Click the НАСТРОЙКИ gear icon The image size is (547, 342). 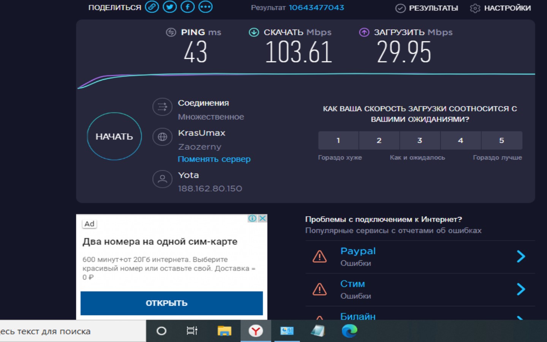(475, 8)
